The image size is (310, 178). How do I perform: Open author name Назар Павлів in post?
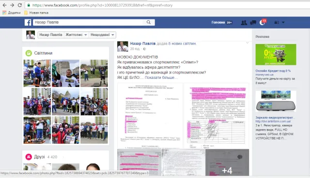pyautogui.click(x=143, y=44)
